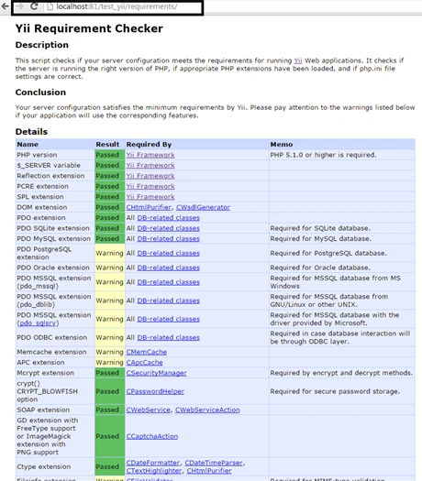Viewport: 422px width, 481px height.
Task: Open the CSecurityManager link
Action: tap(156, 373)
